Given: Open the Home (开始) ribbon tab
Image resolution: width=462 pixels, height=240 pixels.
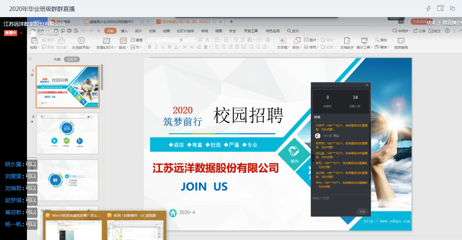Looking at the screenshot, I should click(110, 31).
